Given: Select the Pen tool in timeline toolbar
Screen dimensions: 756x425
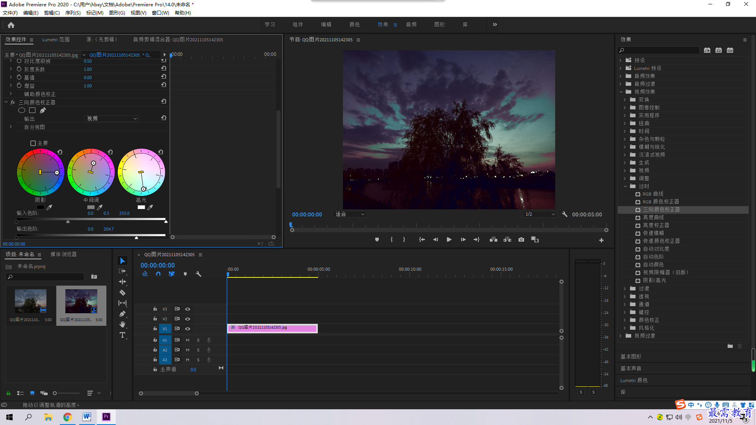Looking at the screenshot, I should coord(122,314).
